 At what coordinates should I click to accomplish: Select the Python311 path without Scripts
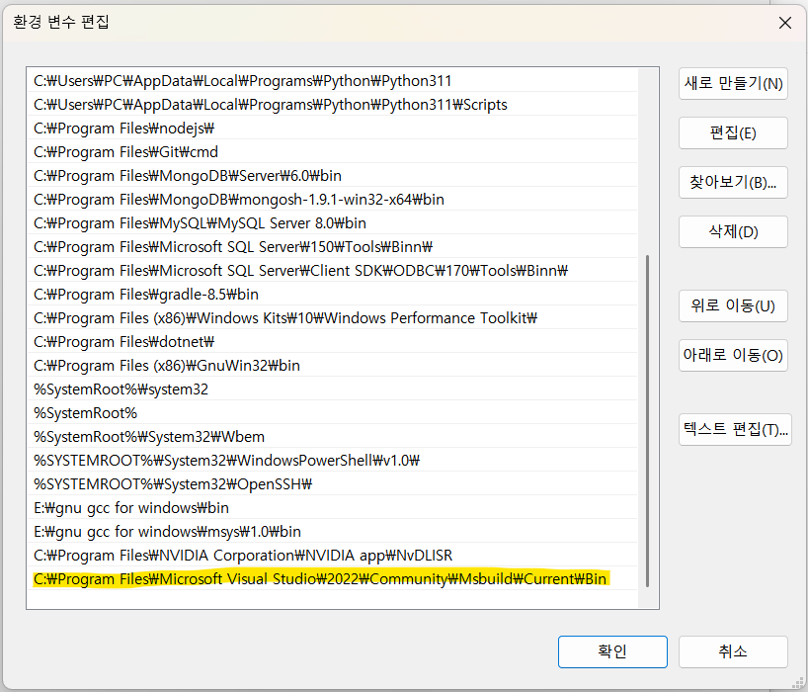coord(332,81)
